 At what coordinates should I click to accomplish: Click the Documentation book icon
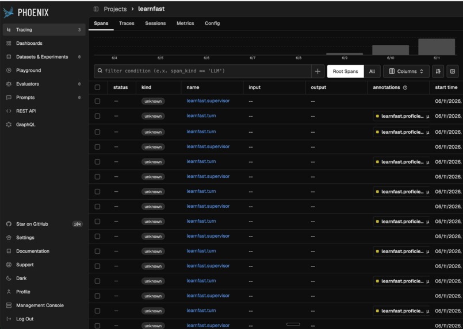pyautogui.click(x=9, y=251)
